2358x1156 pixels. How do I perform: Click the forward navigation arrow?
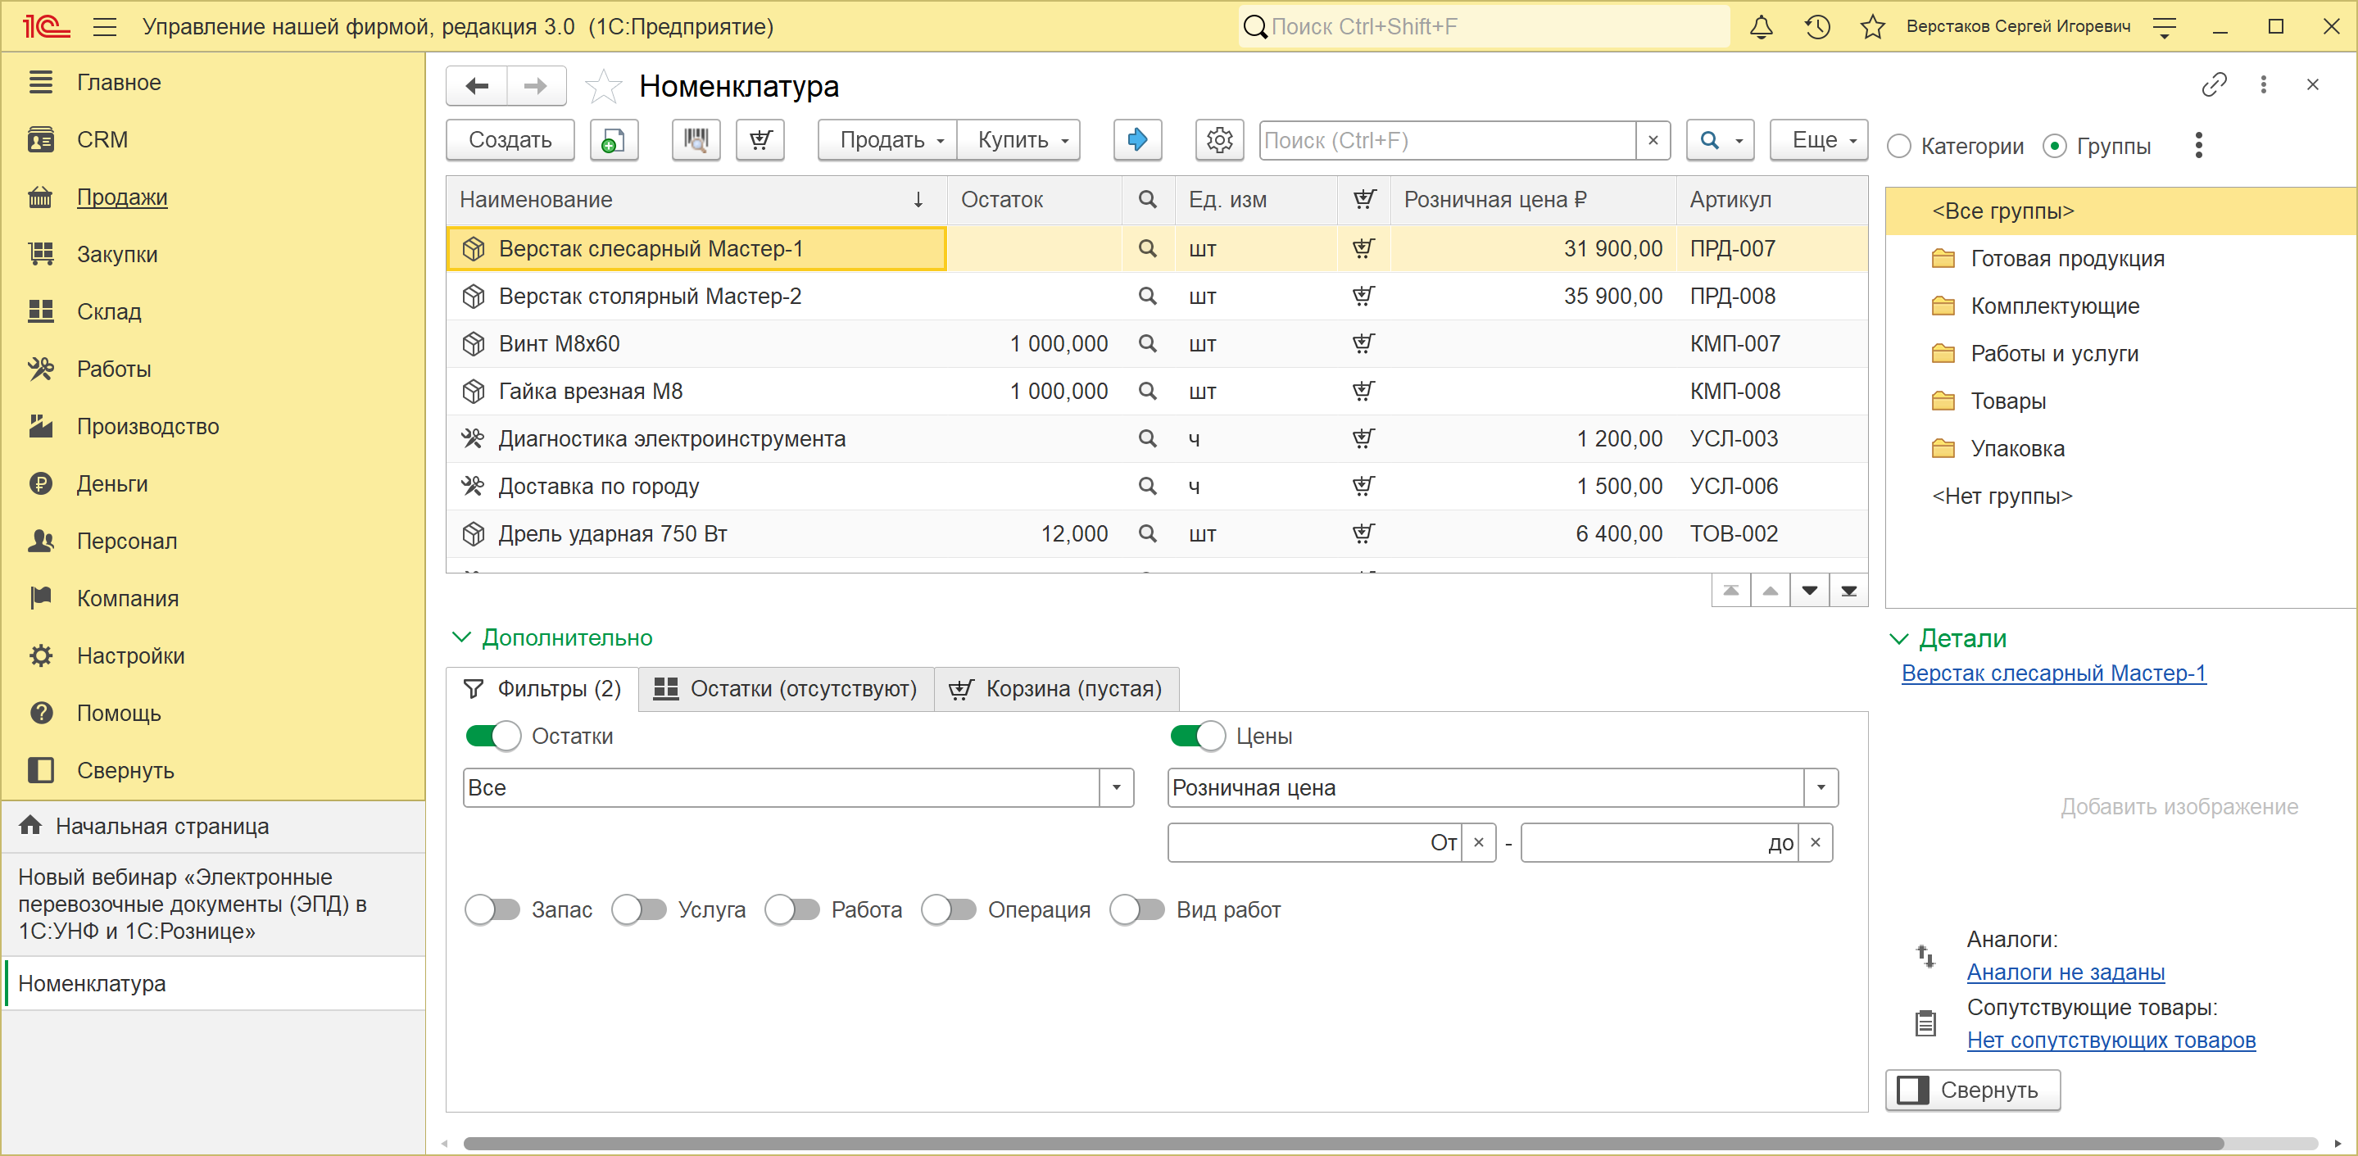point(536,86)
